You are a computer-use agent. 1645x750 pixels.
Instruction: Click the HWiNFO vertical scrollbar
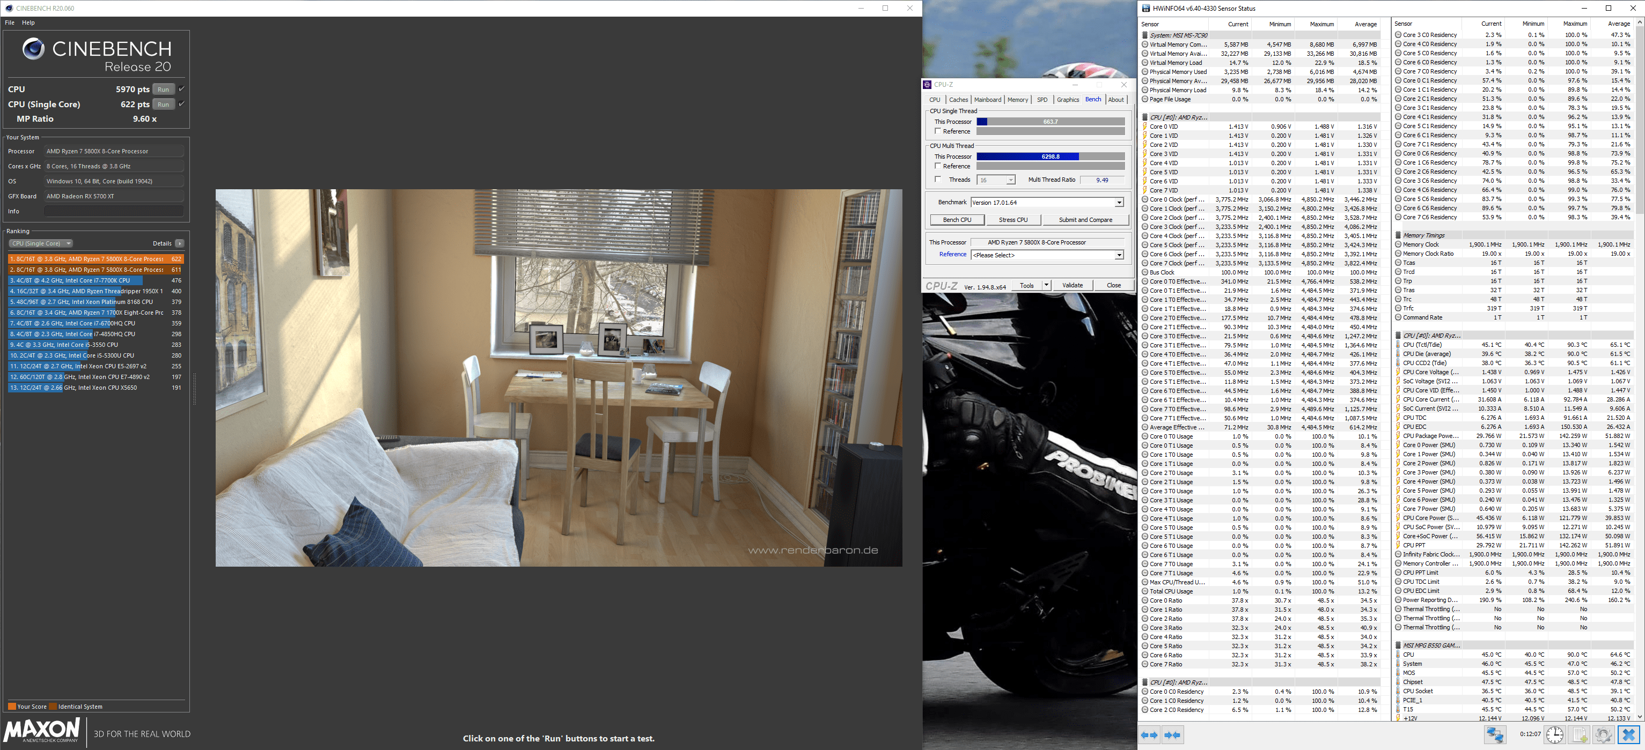click(1640, 370)
